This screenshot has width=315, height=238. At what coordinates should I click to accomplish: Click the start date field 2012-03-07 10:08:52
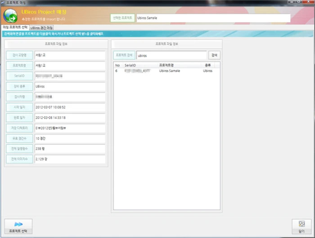pos(70,107)
